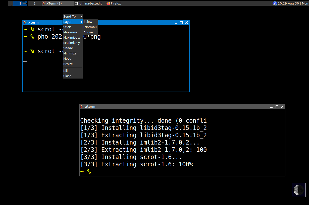
Task: Toggle Shade in the window menu
Action: coord(68,48)
